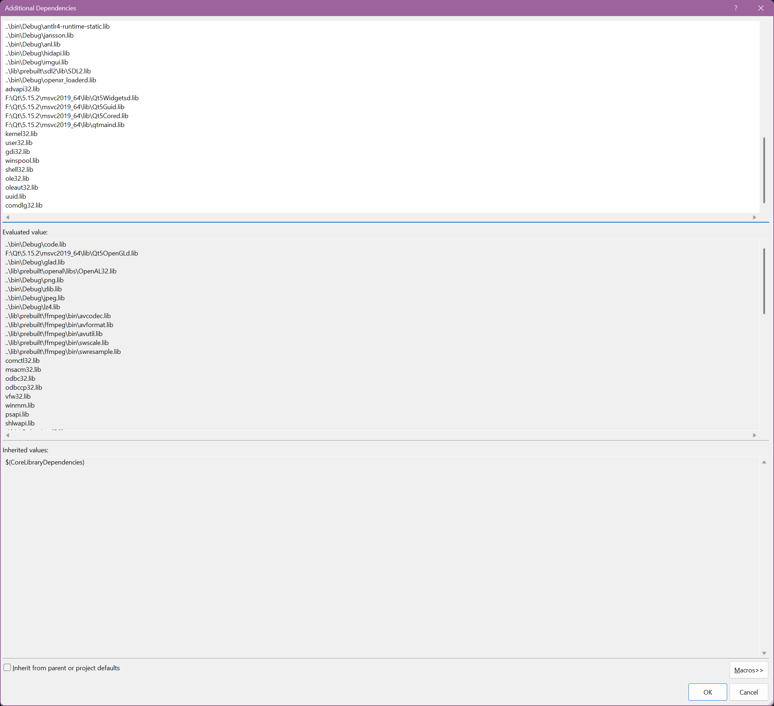Click the winspool.lib entry
This screenshot has height=706, width=774.
[x=22, y=161]
